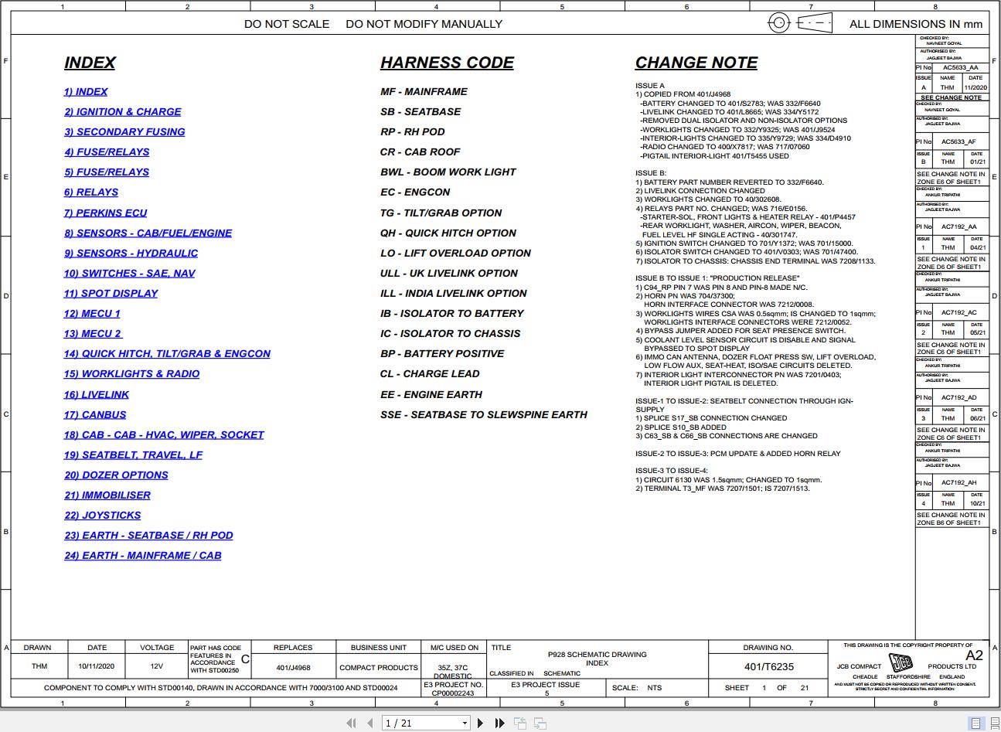Follow the EARTH - MAINFRAME / CAB link

point(143,555)
